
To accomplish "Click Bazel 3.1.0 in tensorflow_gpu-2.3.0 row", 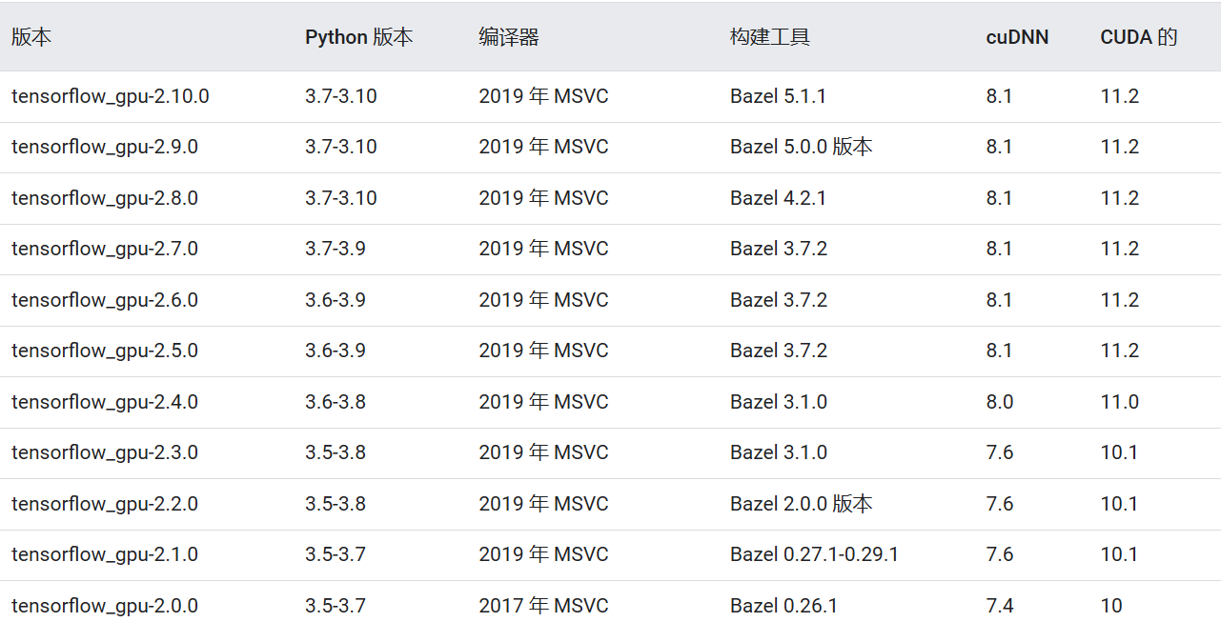I will [x=779, y=452].
